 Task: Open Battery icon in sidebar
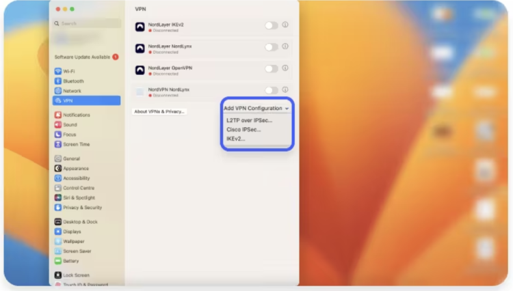pyautogui.click(x=58, y=261)
